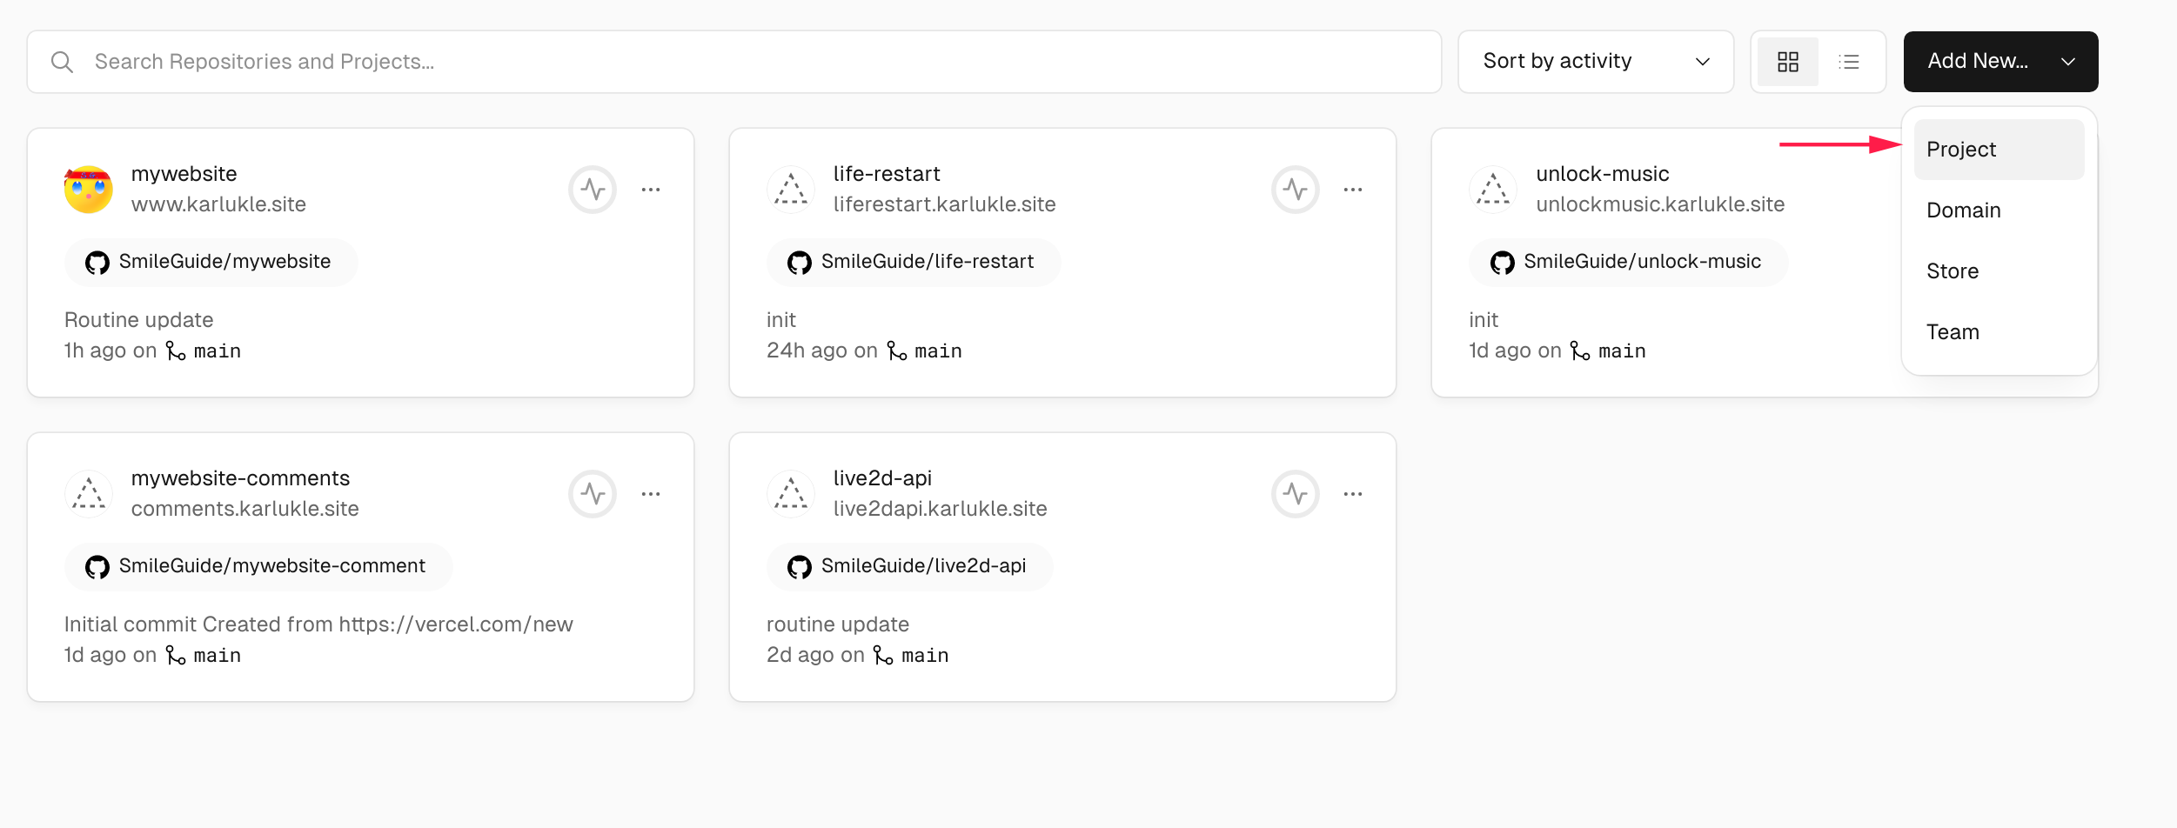Open activity icon on life-restart card
The image size is (2177, 828).
1295,190
